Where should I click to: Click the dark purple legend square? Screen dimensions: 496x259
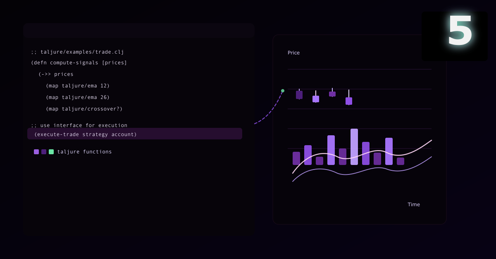[44, 152]
